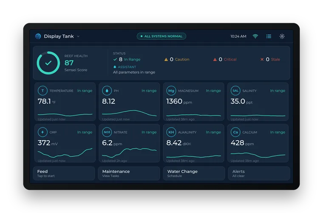Screen dimensions: 323x213
Task: Click the Alkalinity KH icon
Action: click(x=171, y=132)
